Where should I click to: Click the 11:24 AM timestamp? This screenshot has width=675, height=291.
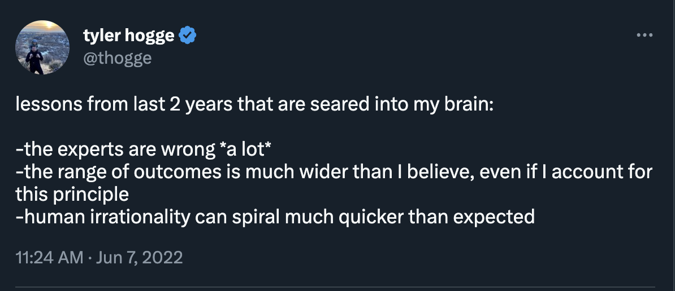pos(50,258)
